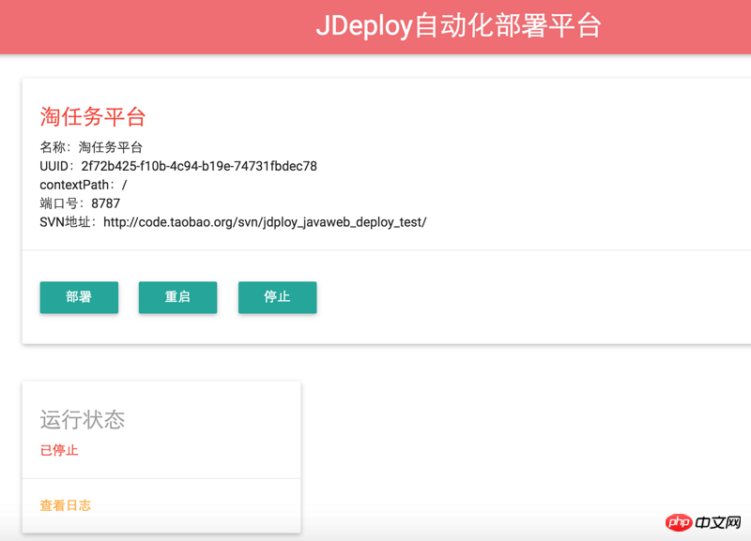The height and width of the screenshot is (541, 751).
Task: Click the red 已停止 stopped status text
Action: click(x=59, y=450)
